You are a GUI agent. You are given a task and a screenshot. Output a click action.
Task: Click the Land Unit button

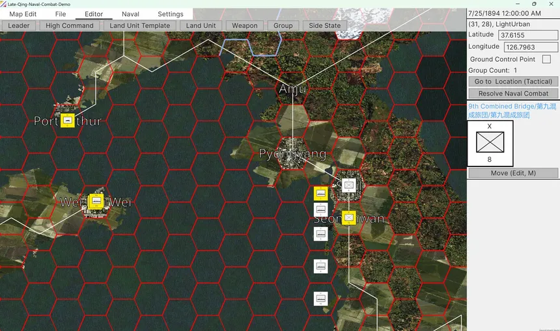pos(201,25)
